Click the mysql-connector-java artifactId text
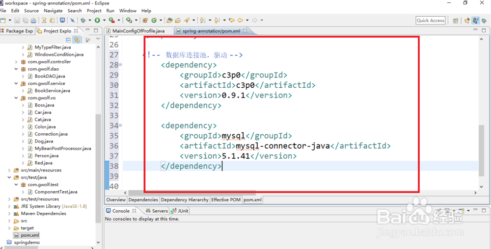This screenshot has height=249, width=491. coord(283,146)
